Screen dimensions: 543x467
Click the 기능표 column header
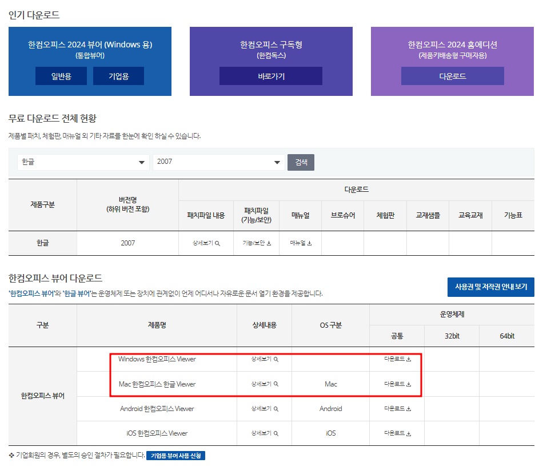(x=513, y=215)
